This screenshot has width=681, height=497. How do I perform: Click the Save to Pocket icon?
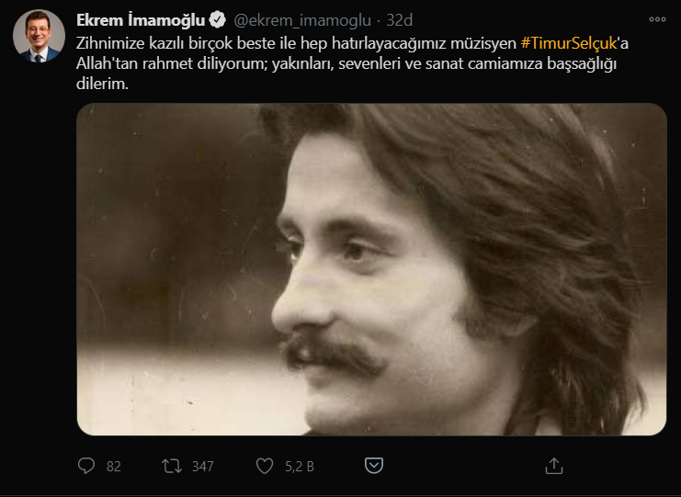(x=373, y=466)
